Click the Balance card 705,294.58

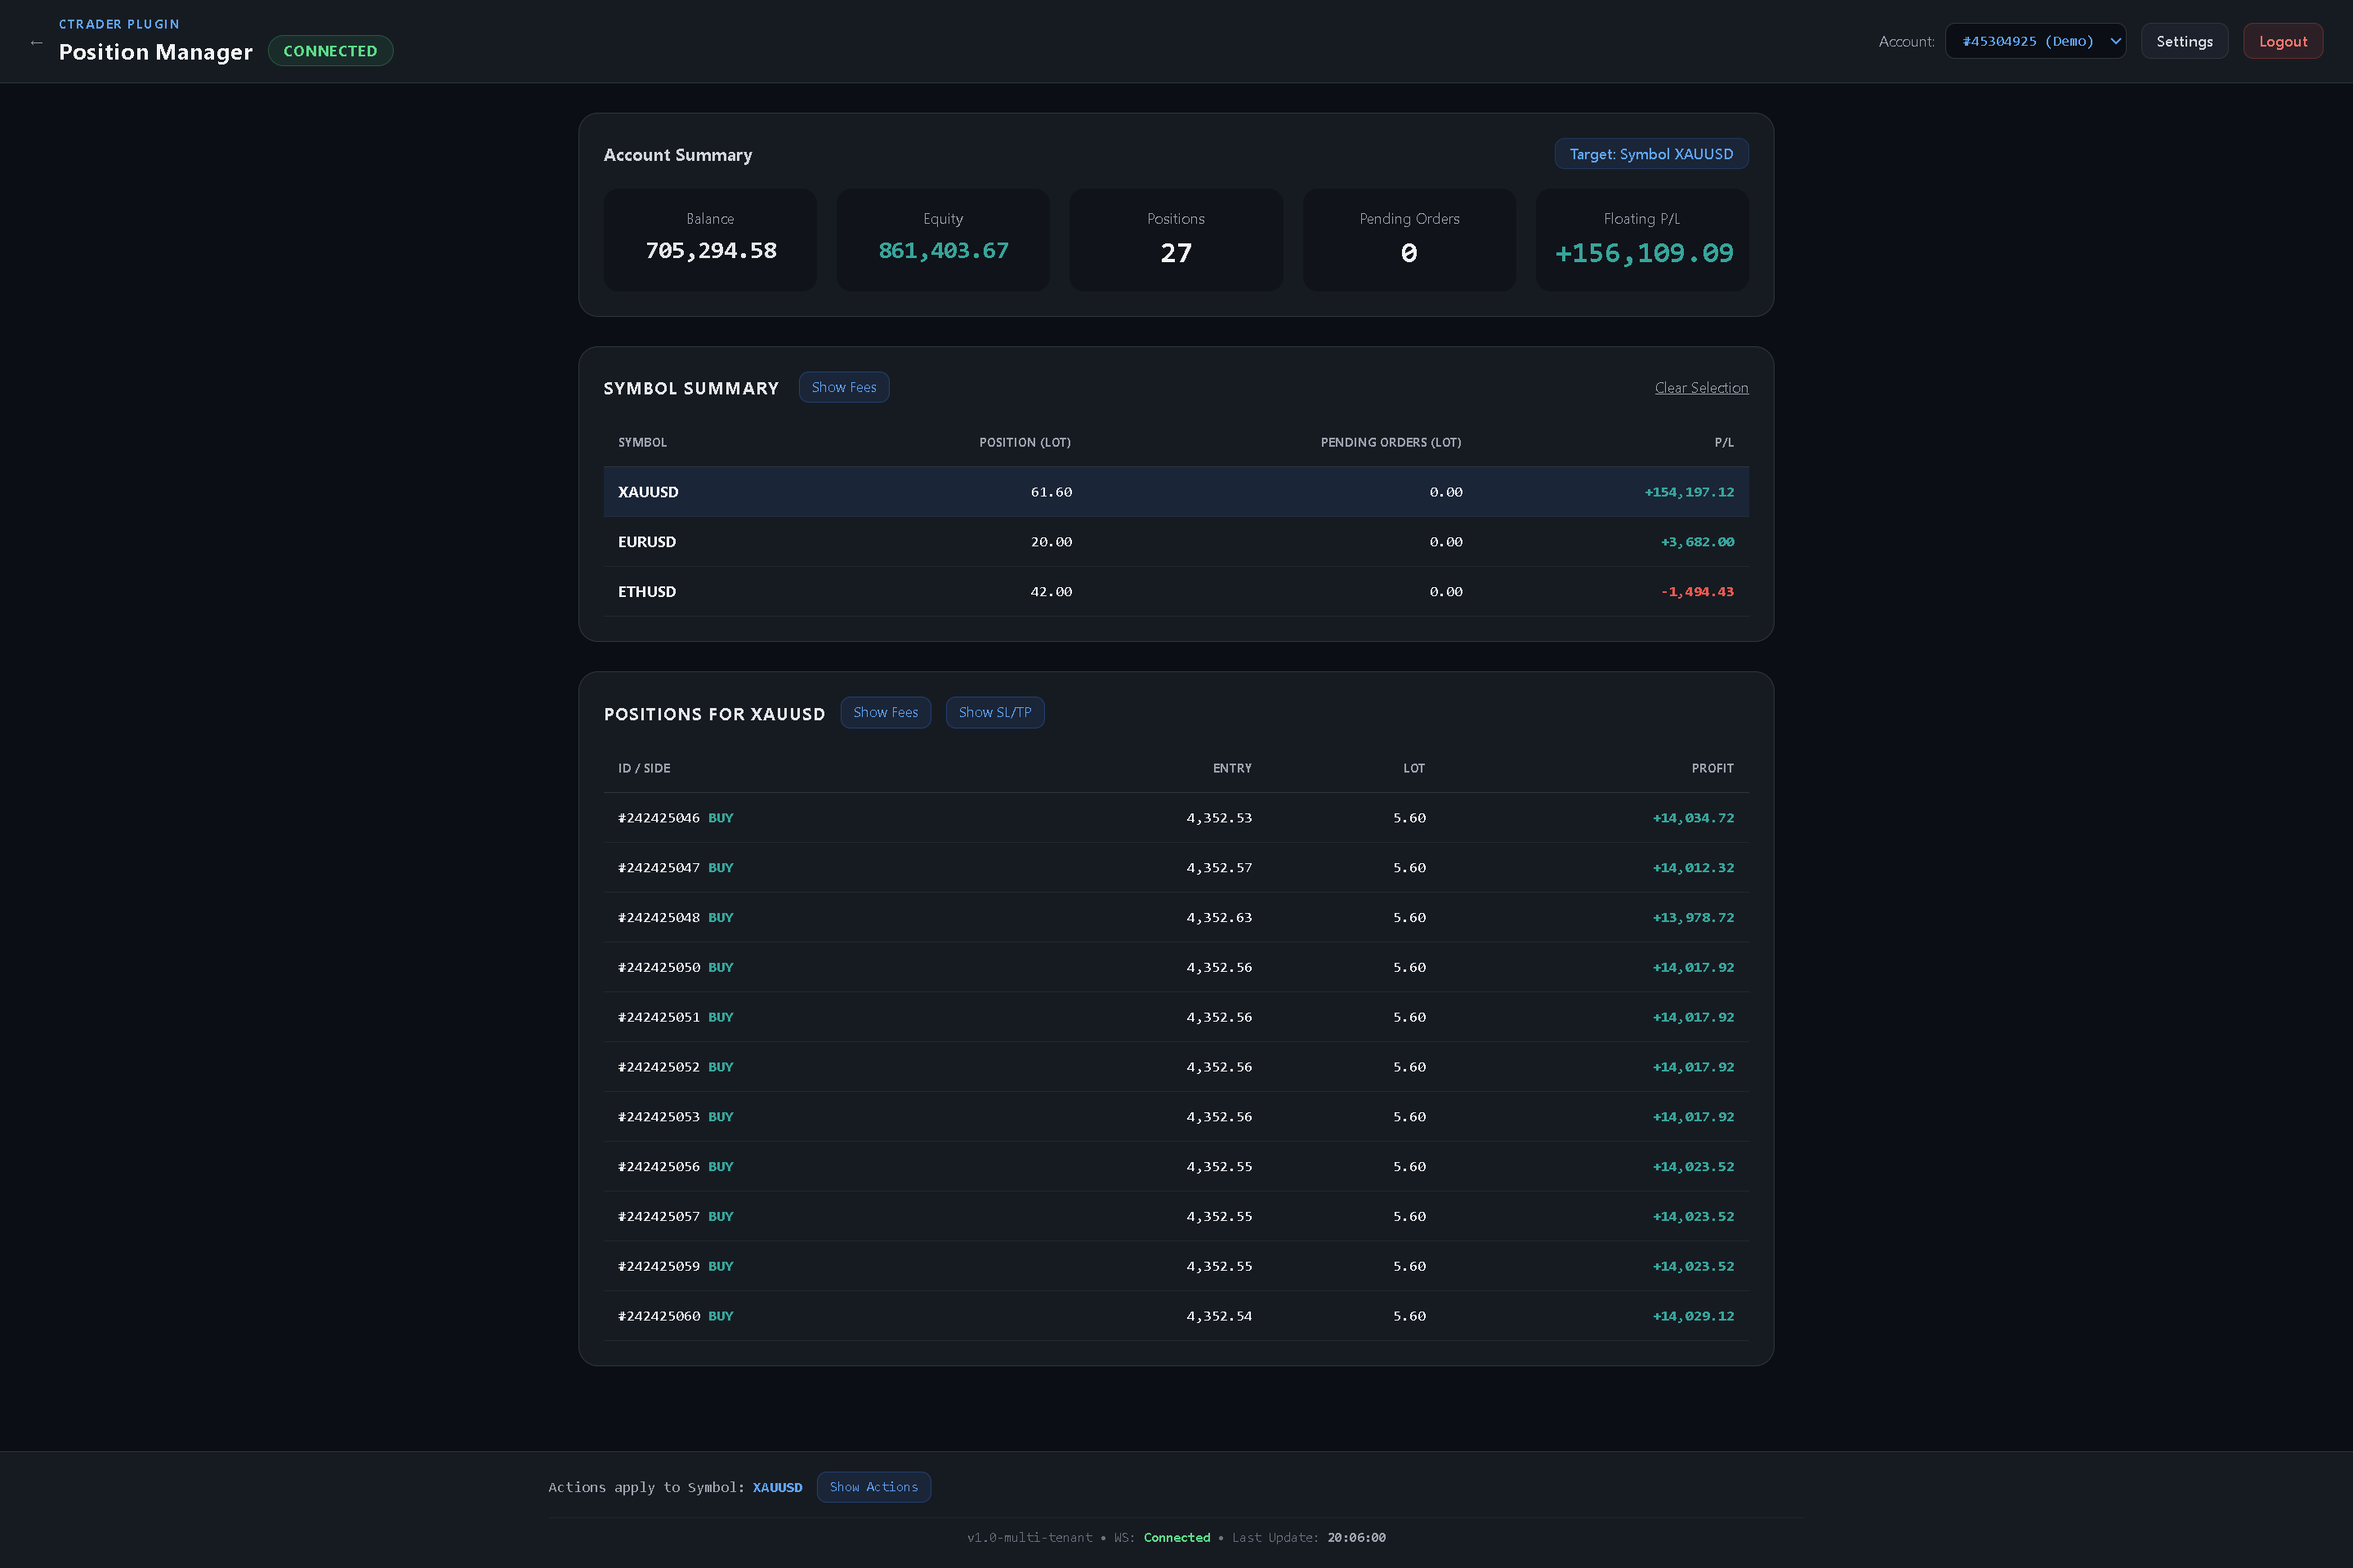click(x=710, y=240)
